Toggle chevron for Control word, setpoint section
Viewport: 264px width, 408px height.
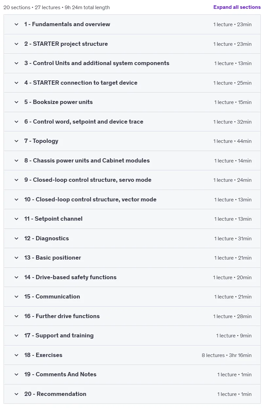(x=16, y=122)
